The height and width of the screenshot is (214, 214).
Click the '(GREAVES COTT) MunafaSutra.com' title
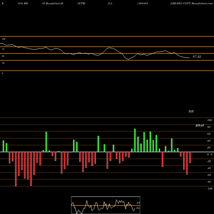coord(191,3)
